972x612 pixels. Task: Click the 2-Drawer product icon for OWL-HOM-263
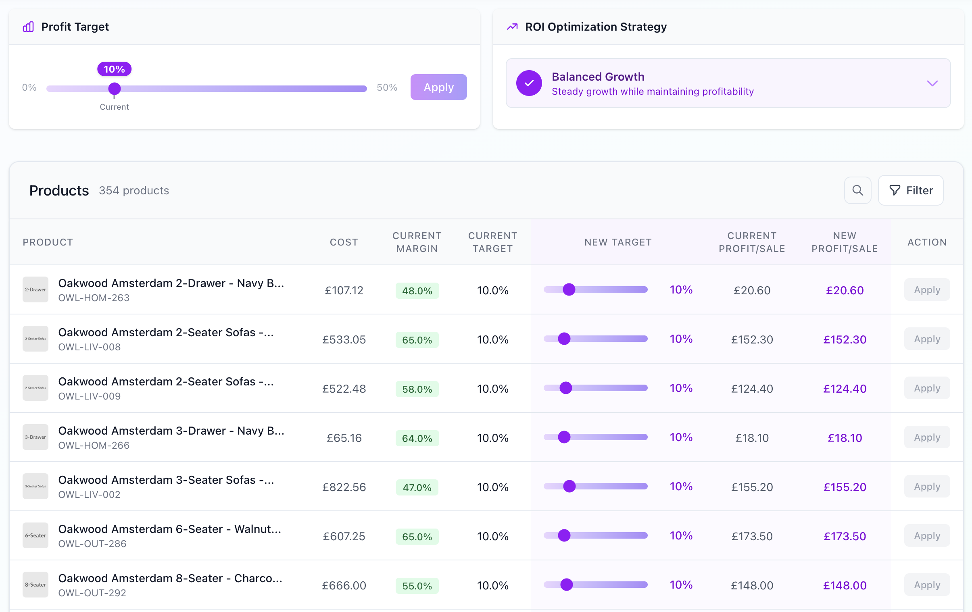tap(35, 289)
